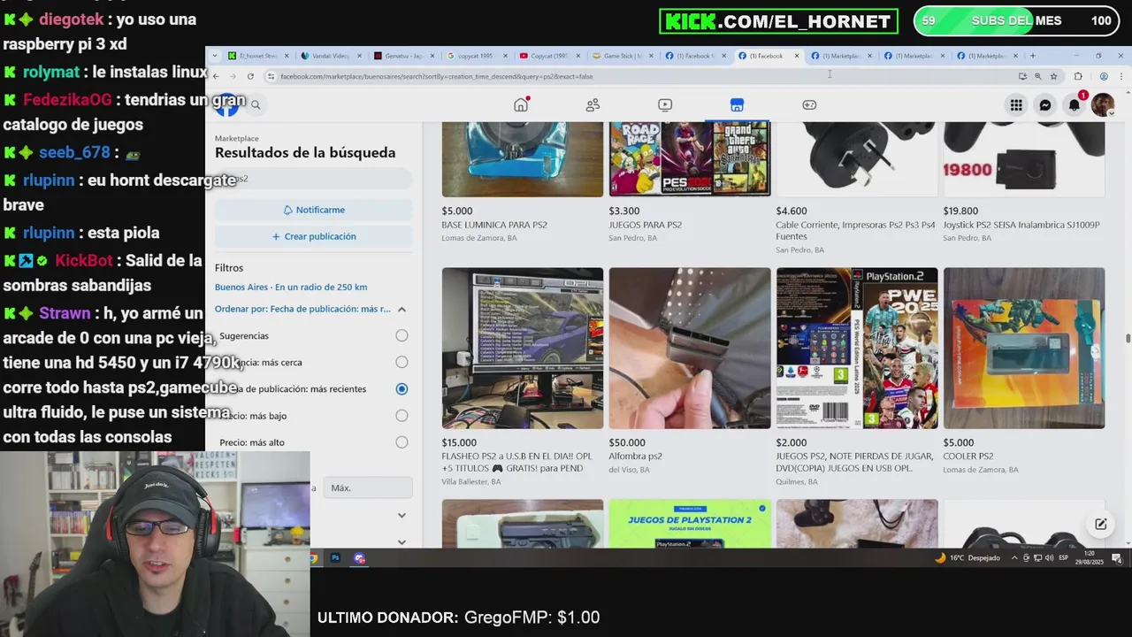The height and width of the screenshot is (637, 1132).
Task: Open the taskbar notification center icon
Action: pos(1117,558)
